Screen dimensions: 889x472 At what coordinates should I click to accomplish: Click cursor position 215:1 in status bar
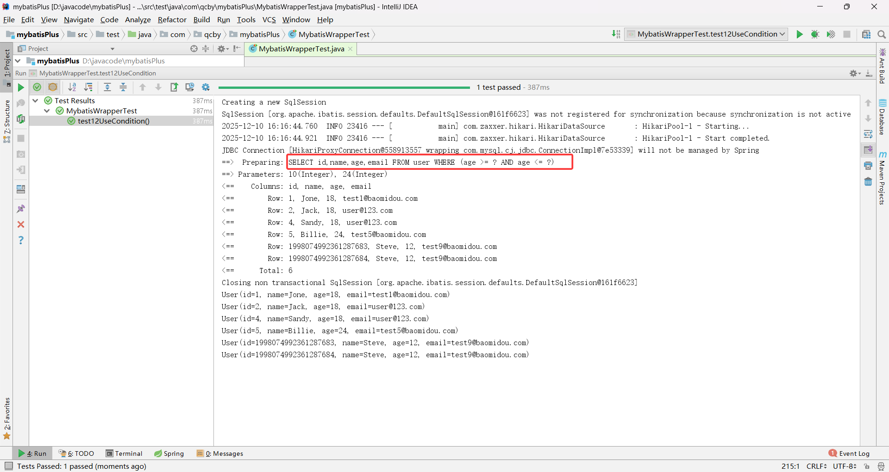tap(790, 466)
